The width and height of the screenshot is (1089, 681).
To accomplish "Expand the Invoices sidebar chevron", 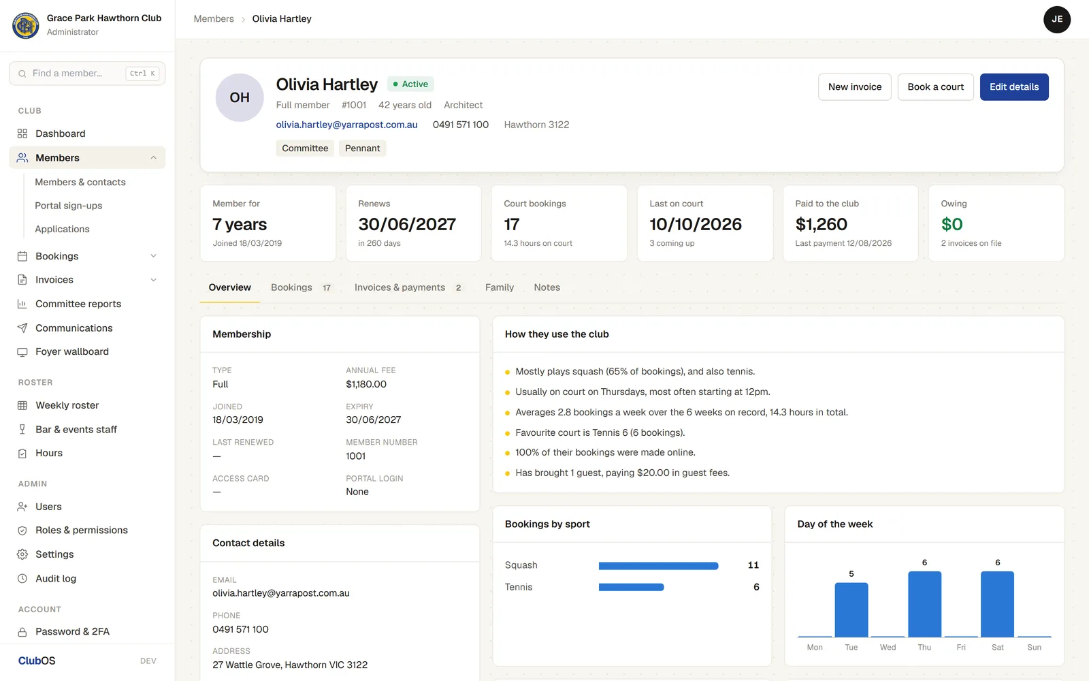I will 153,280.
